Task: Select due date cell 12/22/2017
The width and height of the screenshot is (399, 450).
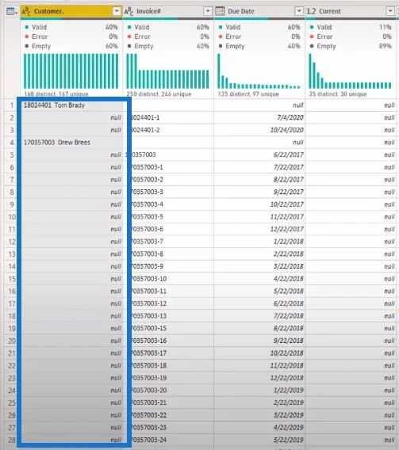Action: tap(259, 229)
